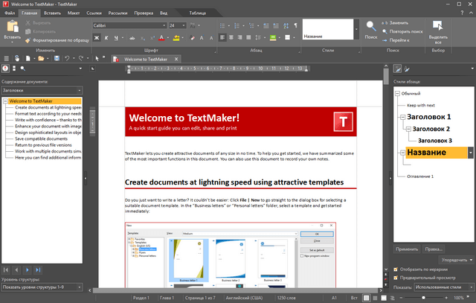Click the Undo arrow in quick toolbar
476x303 pixels.
pyautogui.click(x=68, y=58)
